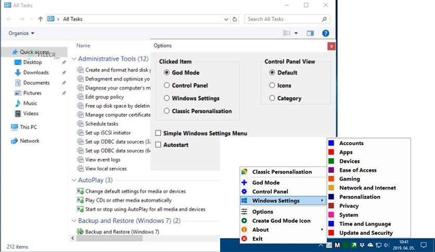Viewport: 435px width, 252px height.
Task: Click the M icon in system tray
Action: coord(337,245)
